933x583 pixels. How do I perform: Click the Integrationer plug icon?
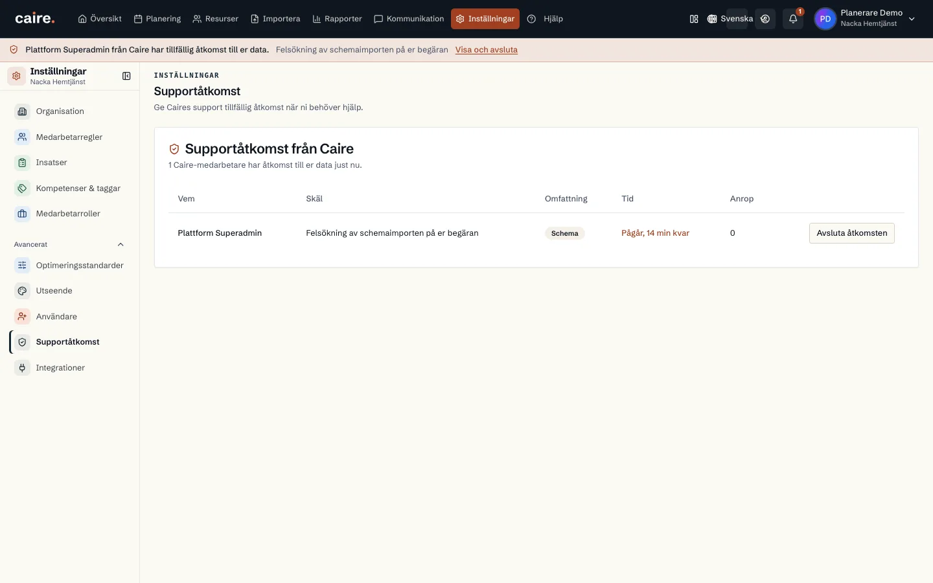pyautogui.click(x=22, y=368)
